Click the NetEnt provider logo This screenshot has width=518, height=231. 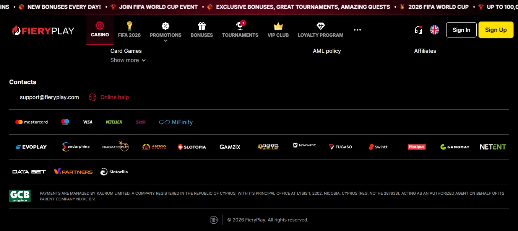click(x=493, y=147)
